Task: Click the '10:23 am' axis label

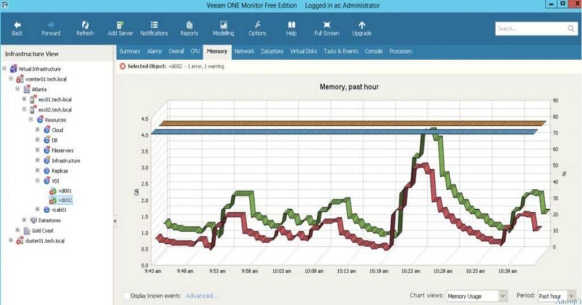Action: tap(410, 272)
